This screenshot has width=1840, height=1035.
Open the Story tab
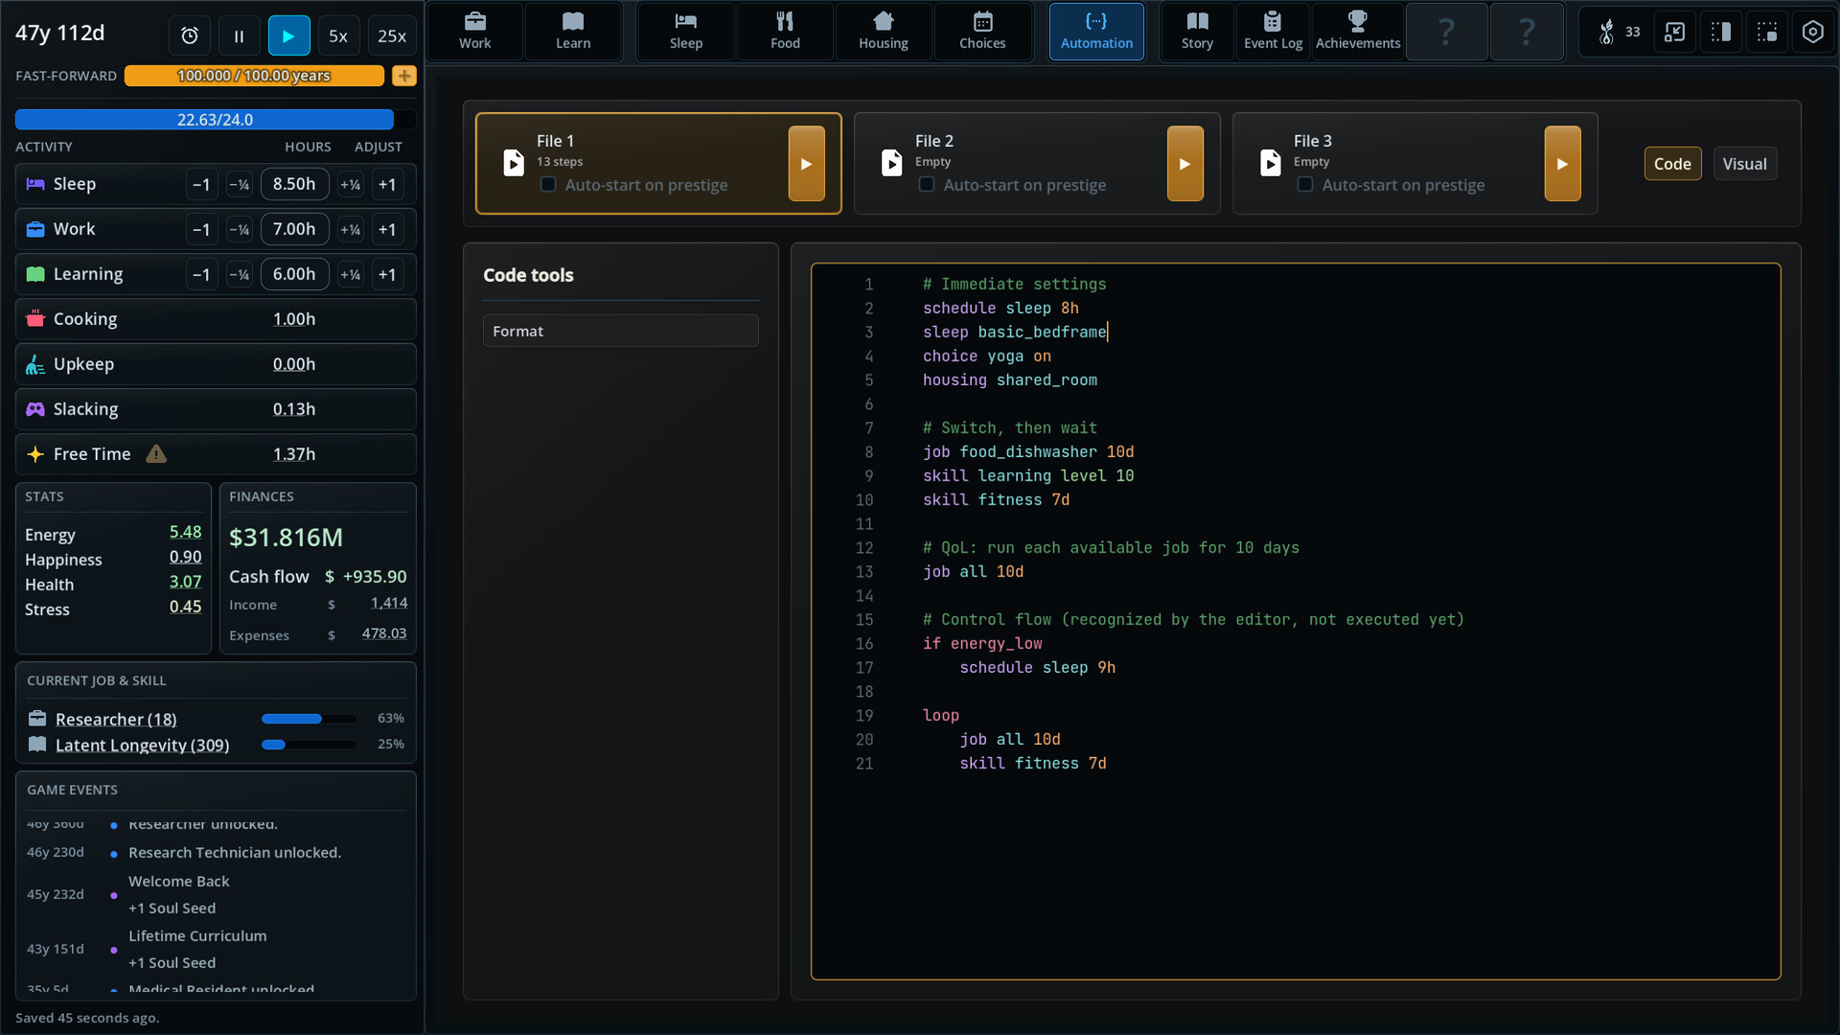(1197, 32)
